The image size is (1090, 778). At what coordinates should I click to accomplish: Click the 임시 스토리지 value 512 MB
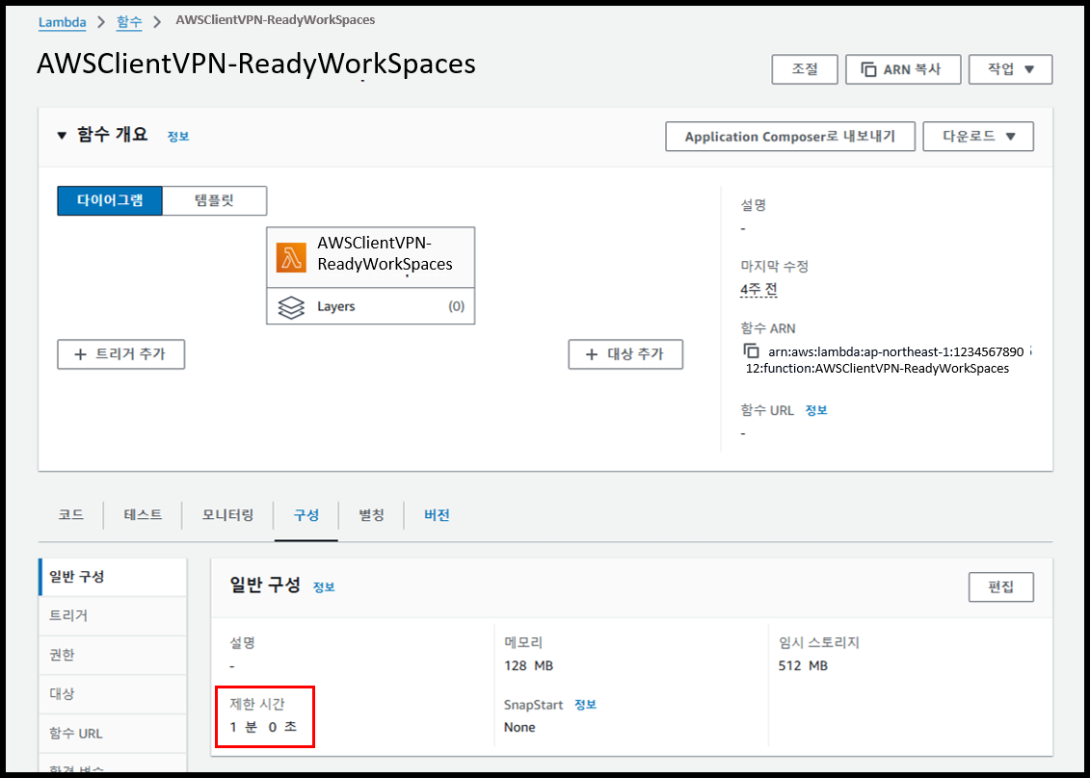[803, 666]
